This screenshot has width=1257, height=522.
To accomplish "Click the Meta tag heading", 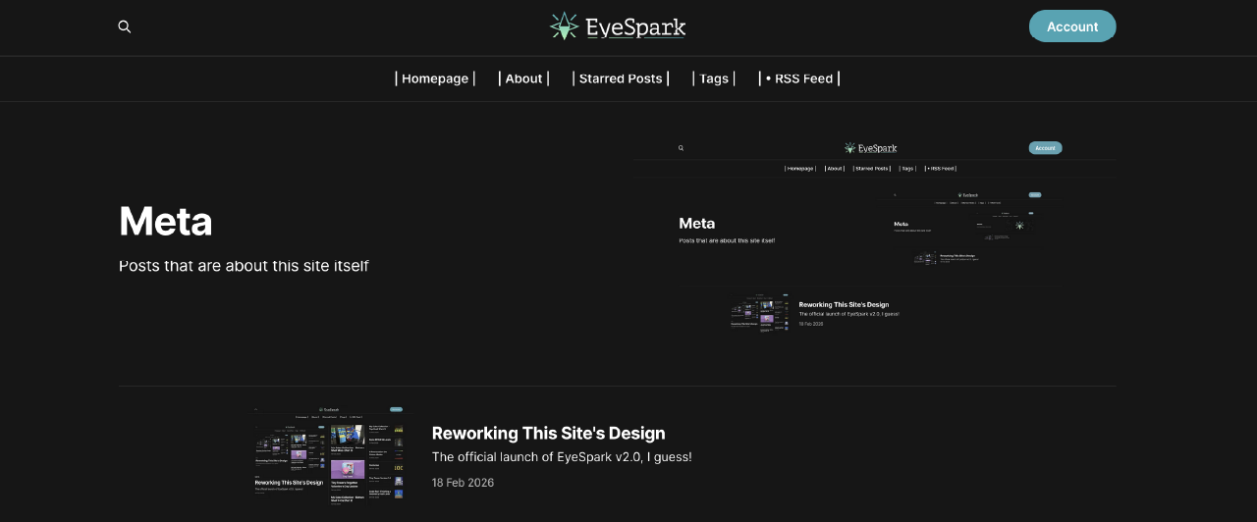I will [x=166, y=222].
